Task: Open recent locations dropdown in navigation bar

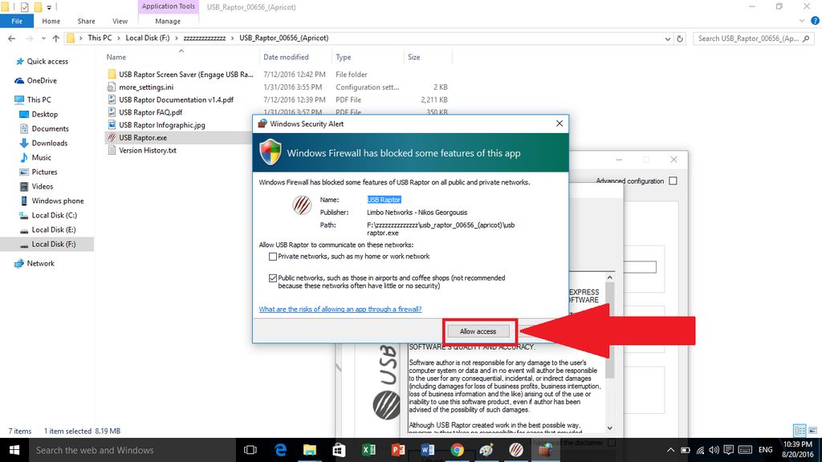Action: click(43, 38)
